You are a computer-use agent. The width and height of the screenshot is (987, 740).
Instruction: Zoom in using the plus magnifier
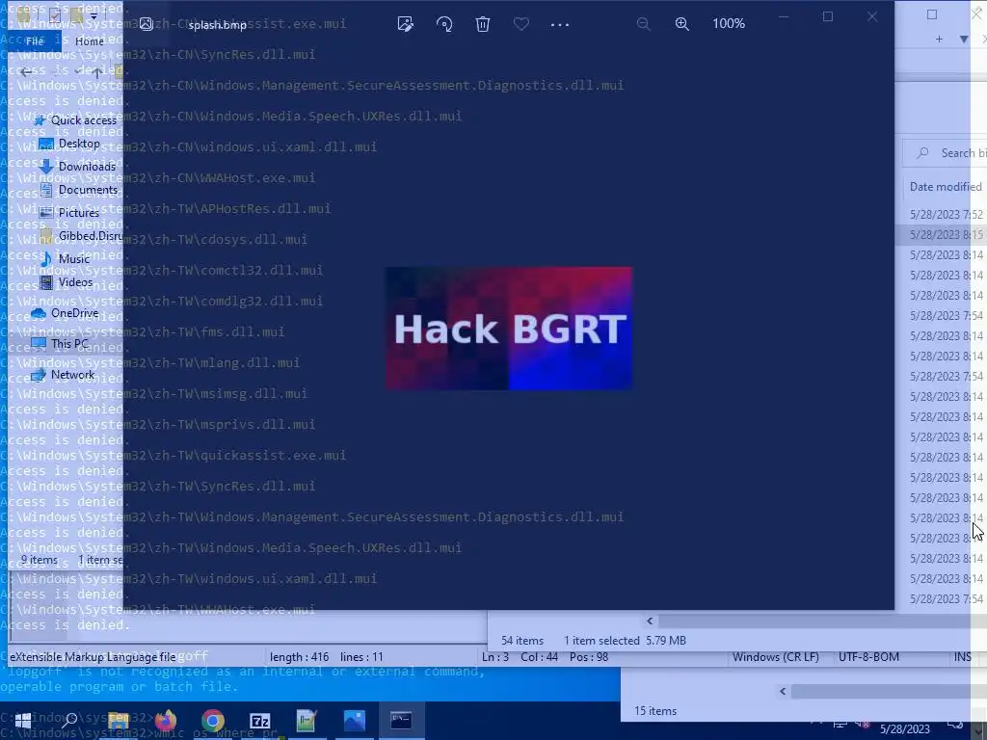681,24
